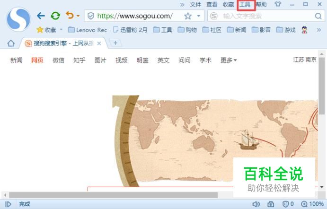
Task: Click the magnifier search icon
Action: [x=318, y=16]
